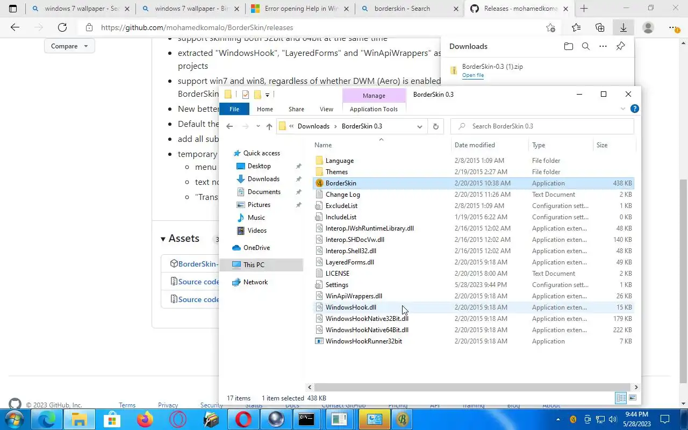Image resolution: width=688 pixels, height=430 pixels.
Task: Switch to details view in Explorer status bar
Action: point(621,398)
